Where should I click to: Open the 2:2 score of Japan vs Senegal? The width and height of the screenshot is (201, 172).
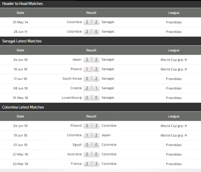(92, 60)
